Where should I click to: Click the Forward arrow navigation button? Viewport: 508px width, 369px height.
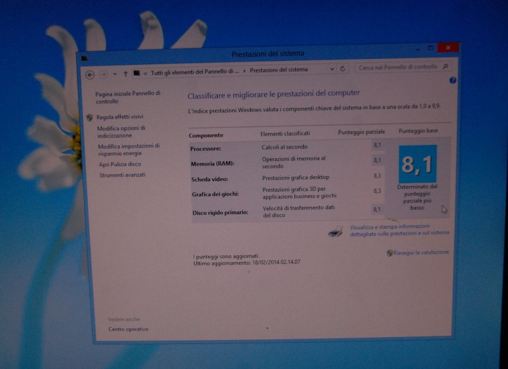103,74
